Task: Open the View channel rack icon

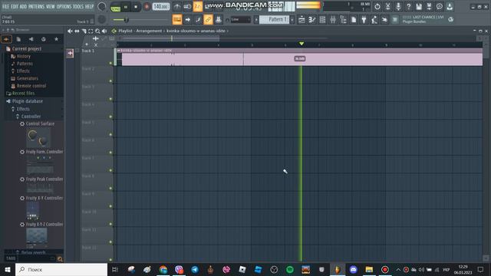Action: click(x=322, y=20)
